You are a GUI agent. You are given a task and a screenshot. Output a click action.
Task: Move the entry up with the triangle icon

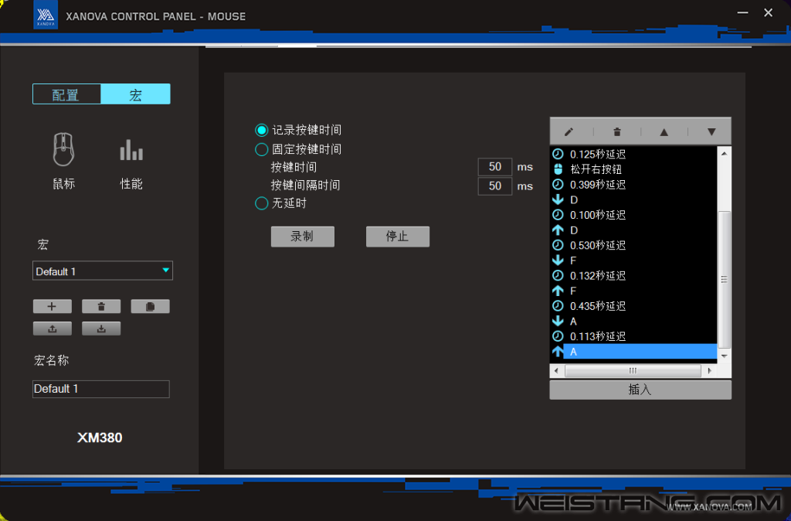point(664,131)
